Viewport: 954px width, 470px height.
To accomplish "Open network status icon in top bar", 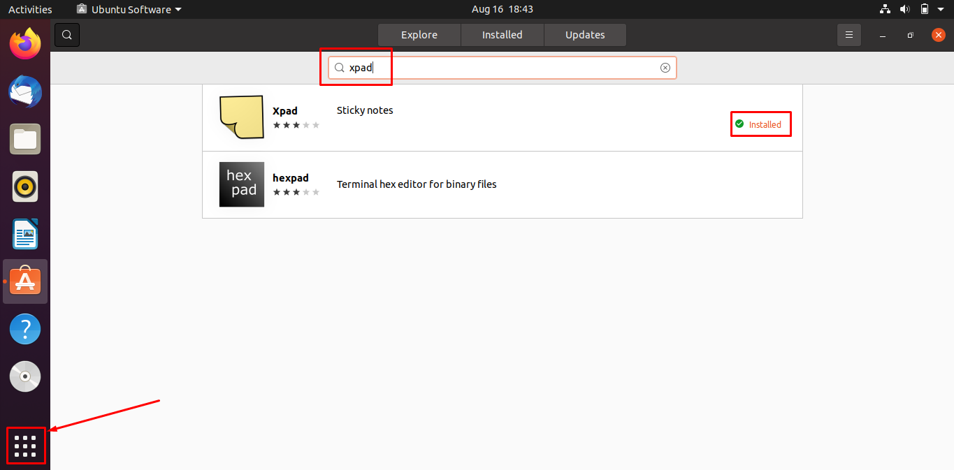I will (885, 9).
